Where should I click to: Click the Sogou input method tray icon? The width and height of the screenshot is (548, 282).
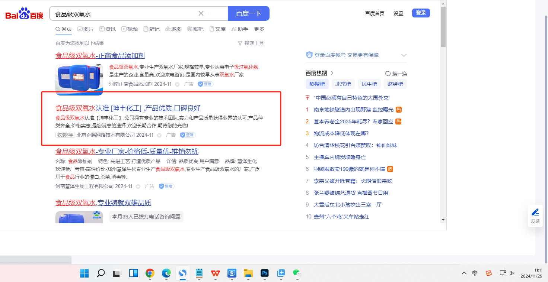pyautogui.click(x=489, y=273)
